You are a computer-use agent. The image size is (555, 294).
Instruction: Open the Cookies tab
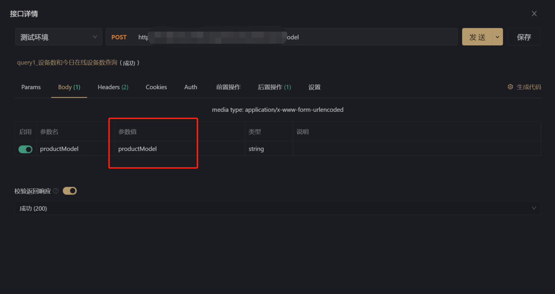pos(156,87)
